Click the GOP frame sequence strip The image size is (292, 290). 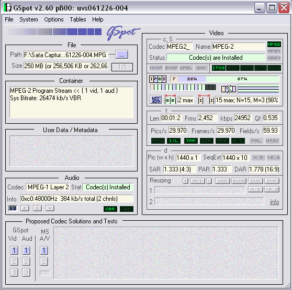coord(183,87)
